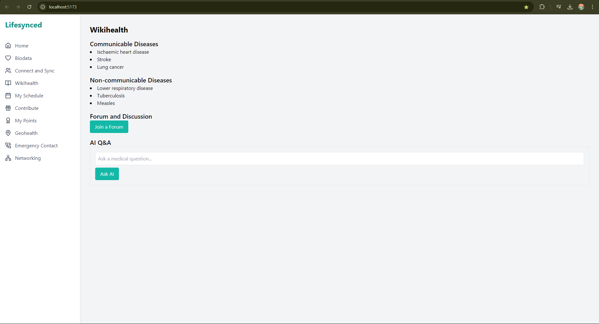This screenshot has width=599, height=324.
Task: Focus the medical question input field
Action: click(x=339, y=159)
